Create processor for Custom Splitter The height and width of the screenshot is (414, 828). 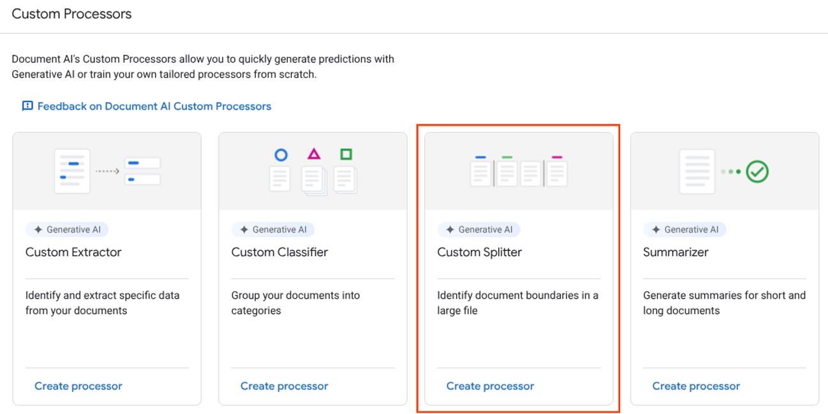[491, 386]
